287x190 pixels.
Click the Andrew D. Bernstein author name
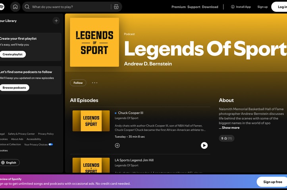(148, 64)
